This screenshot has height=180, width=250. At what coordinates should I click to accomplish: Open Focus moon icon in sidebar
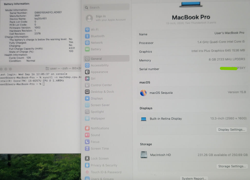point(87,142)
